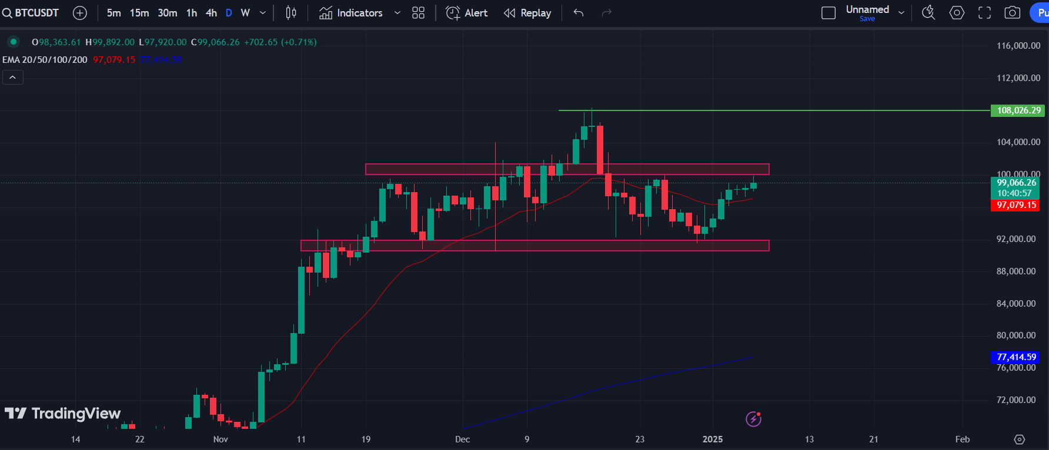Image resolution: width=1049 pixels, height=450 pixels.
Task: Open BTCUSDT symbol search
Action: tap(31, 13)
